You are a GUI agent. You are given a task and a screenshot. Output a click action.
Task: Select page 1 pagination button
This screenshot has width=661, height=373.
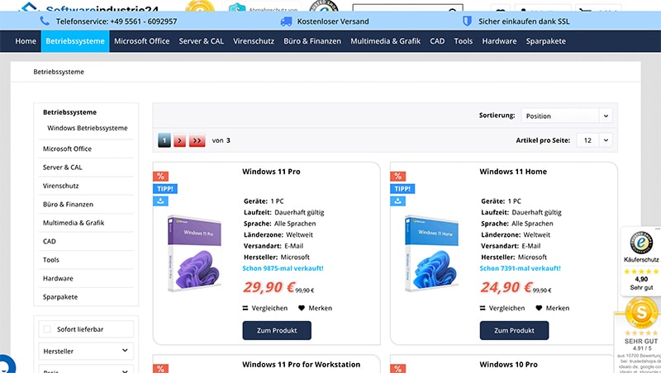(164, 140)
